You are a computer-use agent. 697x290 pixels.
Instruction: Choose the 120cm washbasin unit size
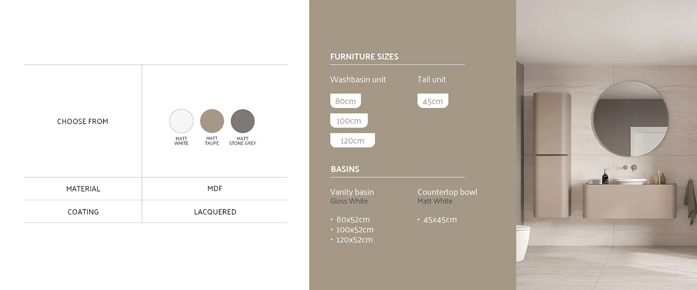(x=352, y=140)
